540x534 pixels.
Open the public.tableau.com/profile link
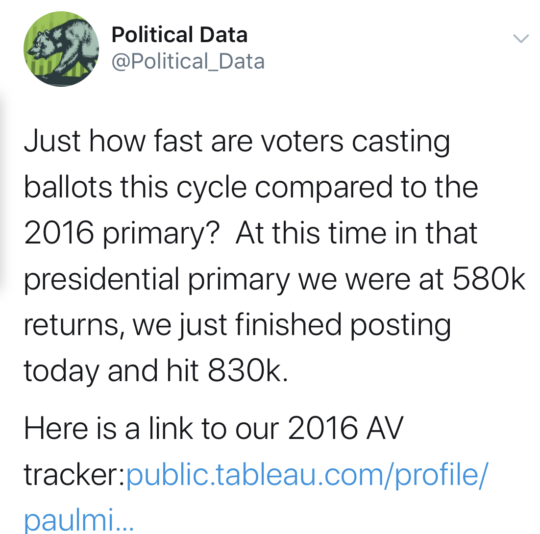pos(307,474)
